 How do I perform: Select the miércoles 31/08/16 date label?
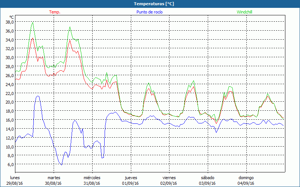92,180
